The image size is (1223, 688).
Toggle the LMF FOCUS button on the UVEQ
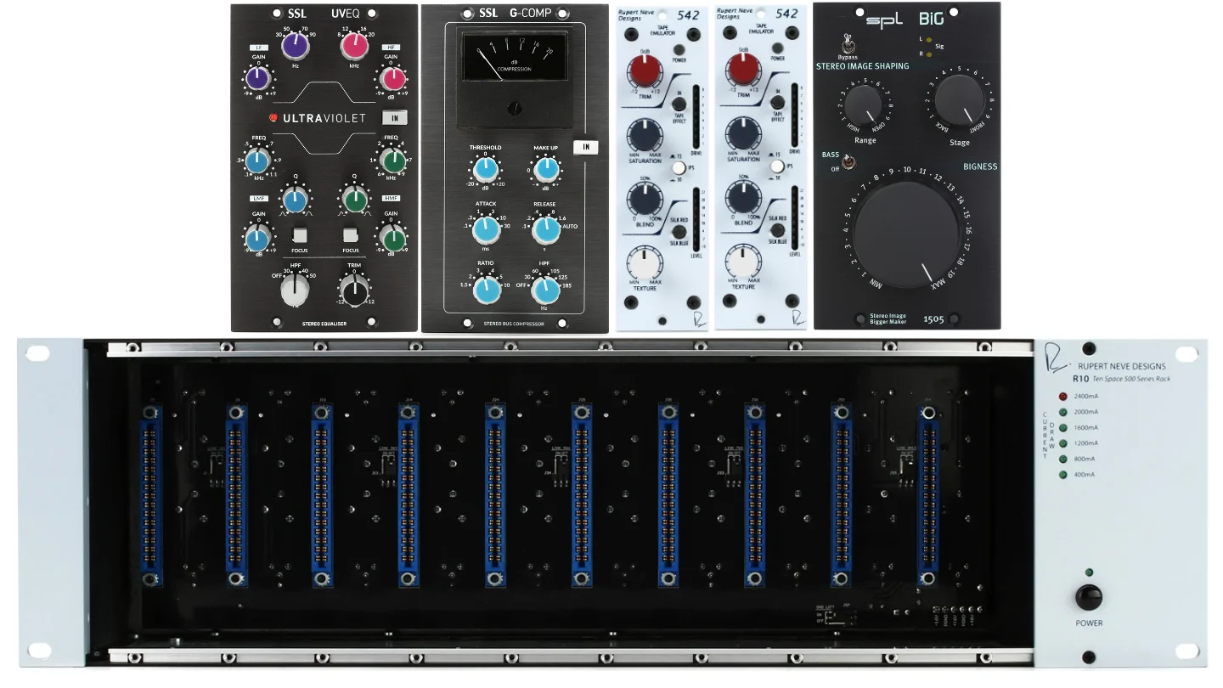pos(298,234)
